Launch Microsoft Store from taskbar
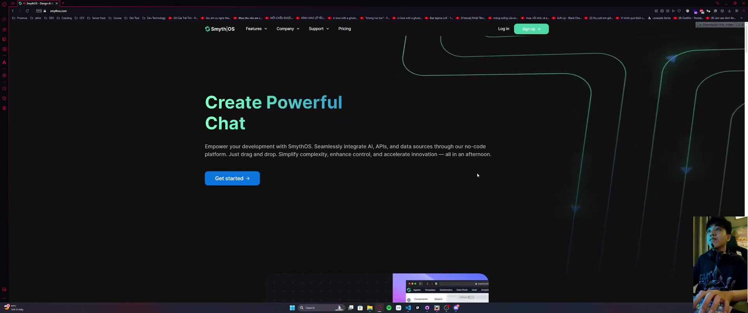The height and width of the screenshot is (313, 748). tap(360, 308)
